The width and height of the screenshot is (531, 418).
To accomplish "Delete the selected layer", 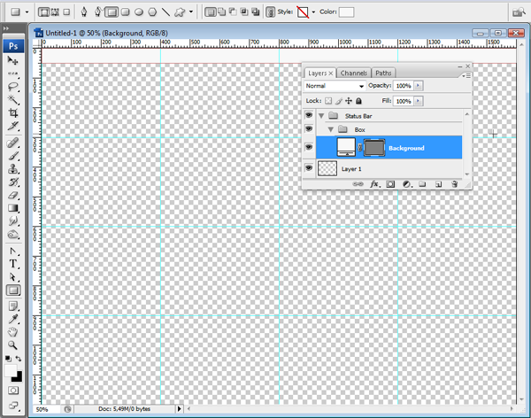I will (x=455, y=184).
